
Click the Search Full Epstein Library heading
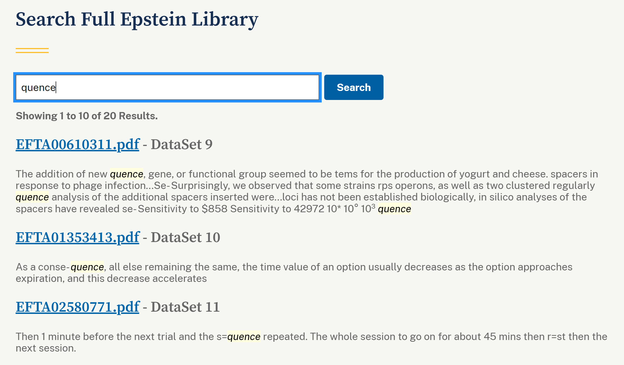137,19
